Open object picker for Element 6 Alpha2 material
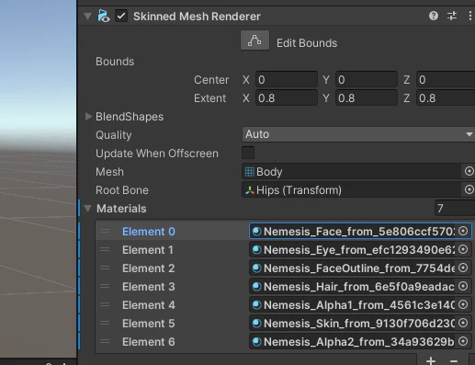Image resolution: width=475 pixels, height=365 pixels. tap(463, 341)
